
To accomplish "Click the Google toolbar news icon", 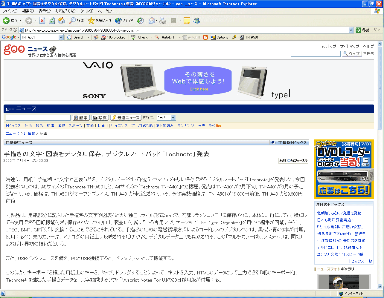I will pyautogui.click(x=96, y=37).
